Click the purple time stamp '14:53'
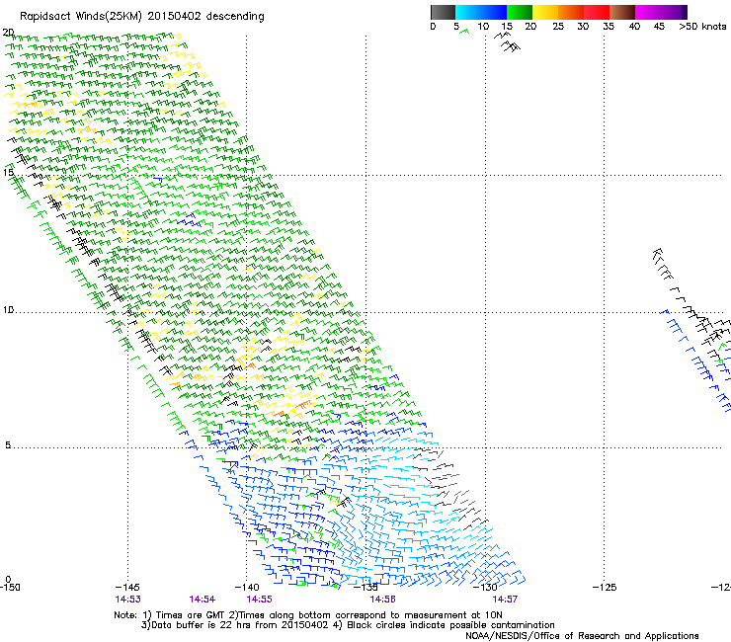The width and height of the screenshot is (731, 642). click(x=127, y=600)
